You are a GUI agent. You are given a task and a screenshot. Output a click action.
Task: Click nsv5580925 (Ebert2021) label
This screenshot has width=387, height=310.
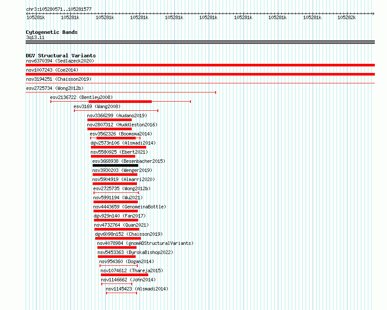click(119, 152)
